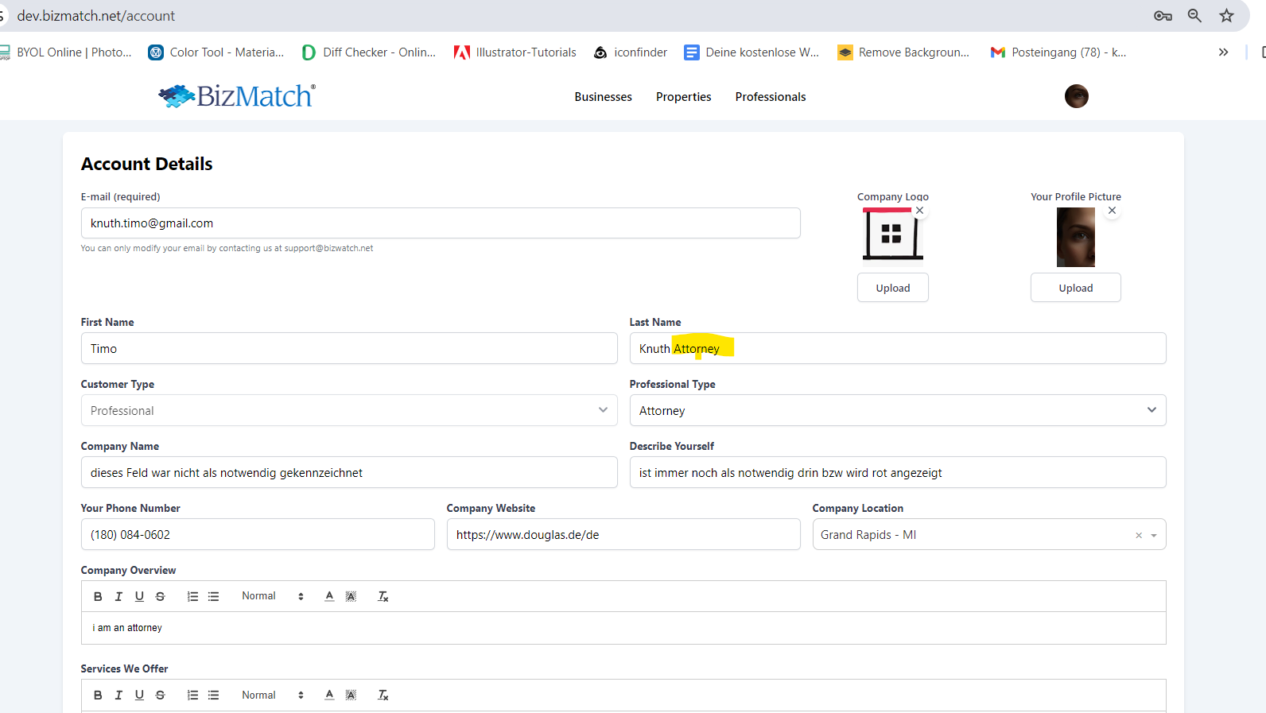Clear formatting in Company Overview editor
The image size is (1266, 713).
point(383,596)
